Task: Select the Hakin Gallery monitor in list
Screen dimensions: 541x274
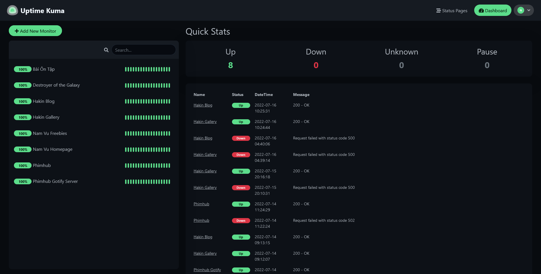Action: point(94,117)
